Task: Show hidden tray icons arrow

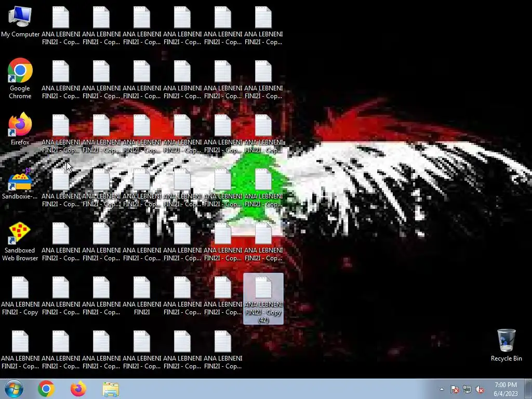Action: pos(442,389)
